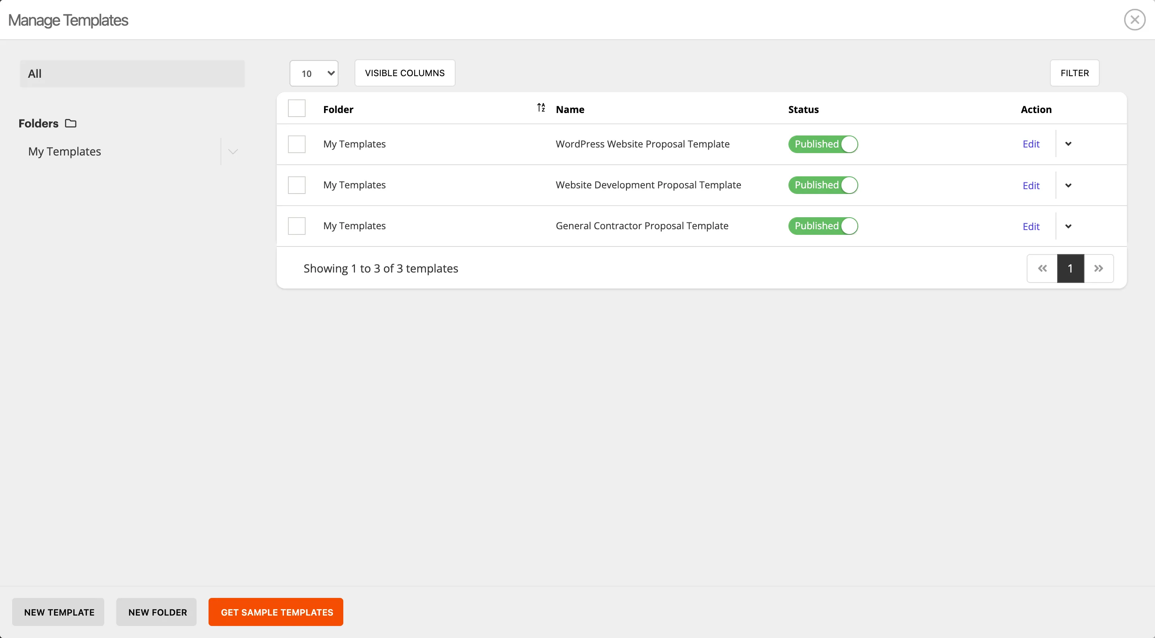The height and width of the screenshot is (638, 1155).
Task: Select My Templates folder in sidebar
Action: pyautogui.click(x=65, y=151)
